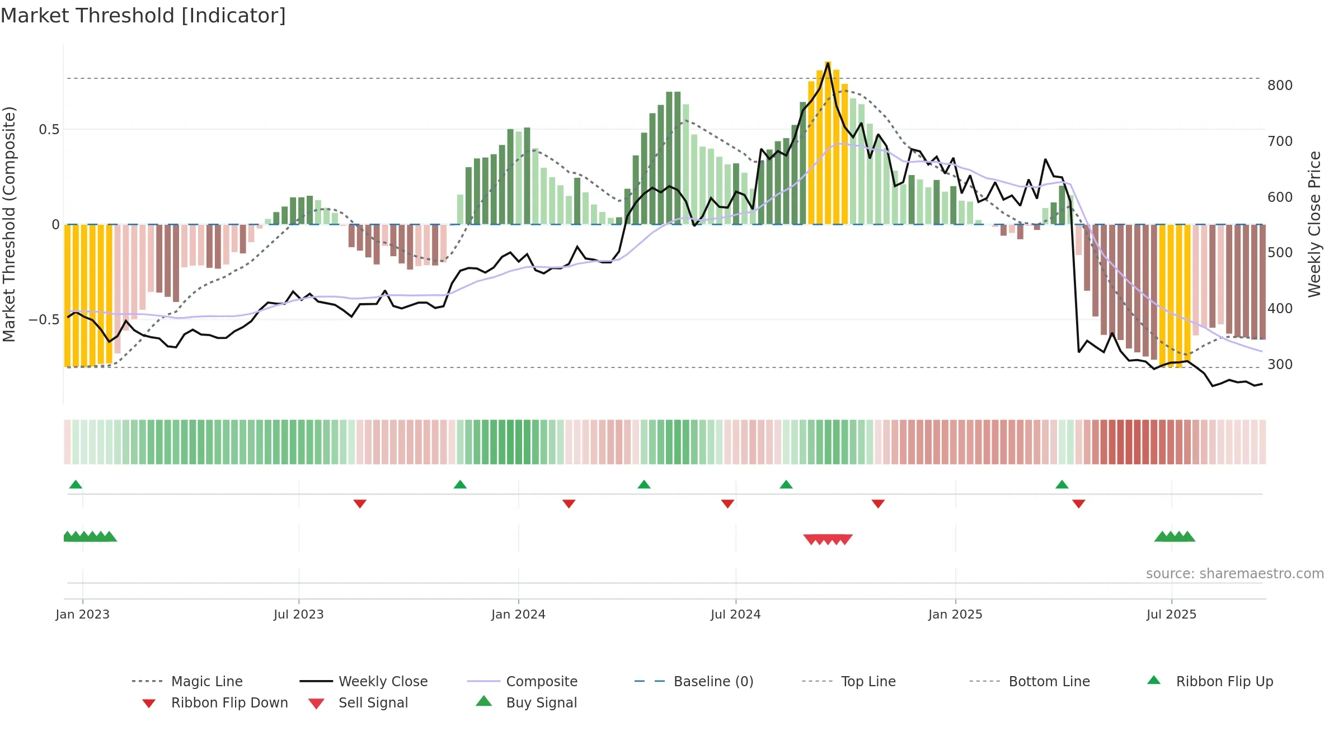Click the source: sharemaestro.com text
Viewport: 1343px width, 755px height.
[x=1235, y=574]
